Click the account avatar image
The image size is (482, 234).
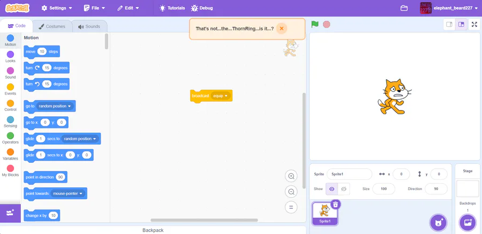426,9
